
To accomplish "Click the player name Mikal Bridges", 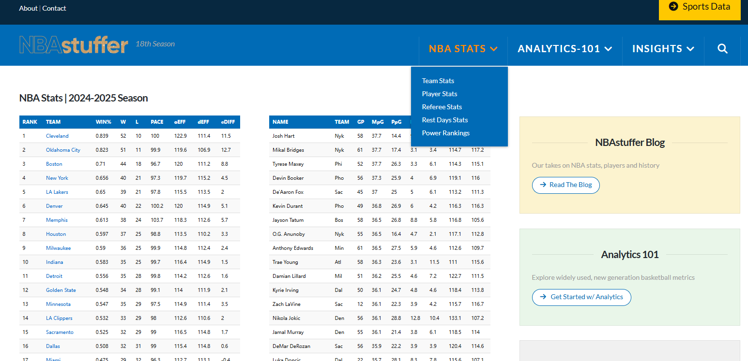I will [x=288, y=150].
